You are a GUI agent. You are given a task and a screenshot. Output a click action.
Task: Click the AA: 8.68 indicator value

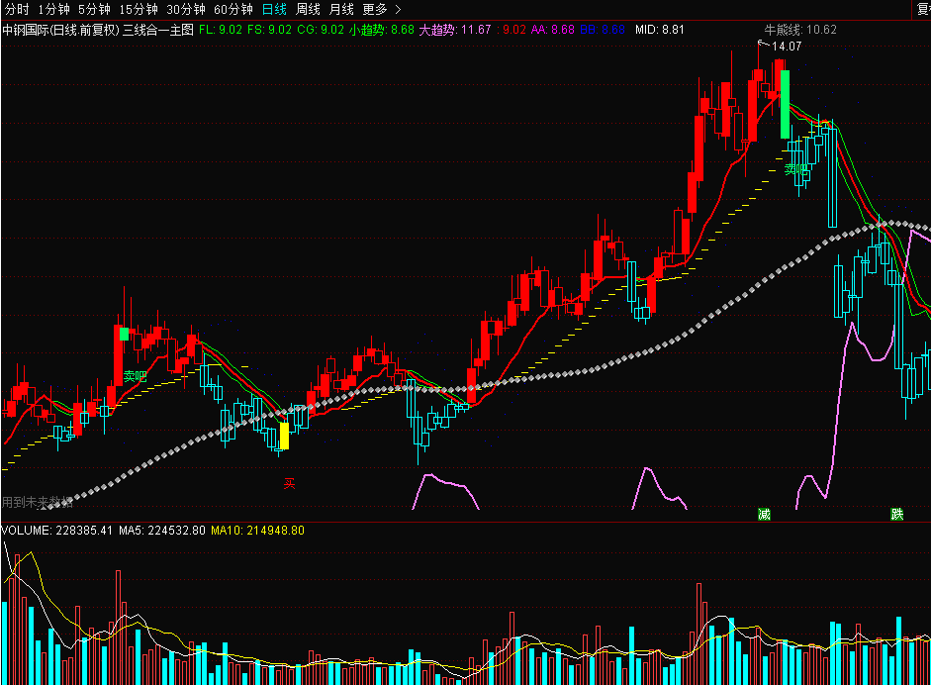(x=553, y=30)
